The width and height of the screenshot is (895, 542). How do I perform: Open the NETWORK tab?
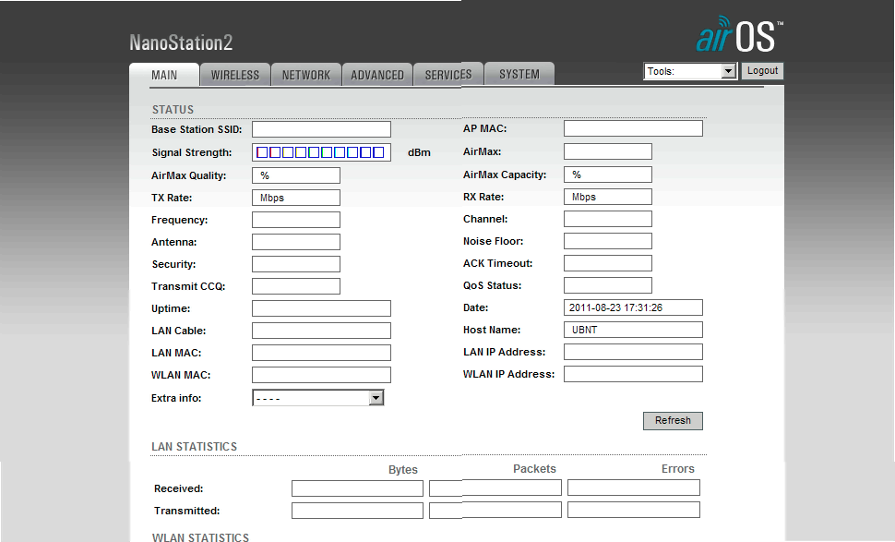click(305, 75)
